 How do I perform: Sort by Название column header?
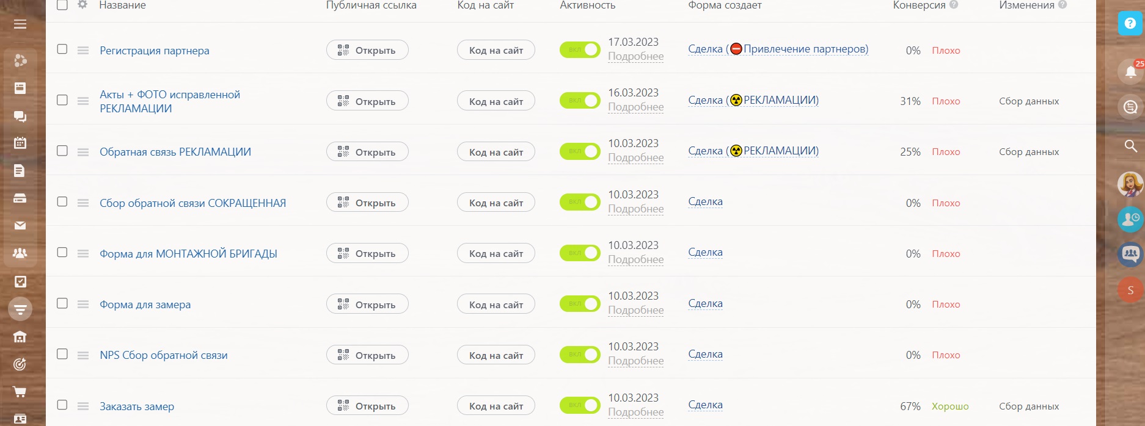[x=122, y=5]
